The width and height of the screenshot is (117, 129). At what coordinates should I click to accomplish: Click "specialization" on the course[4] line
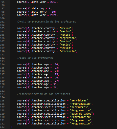tap(55, 114)
